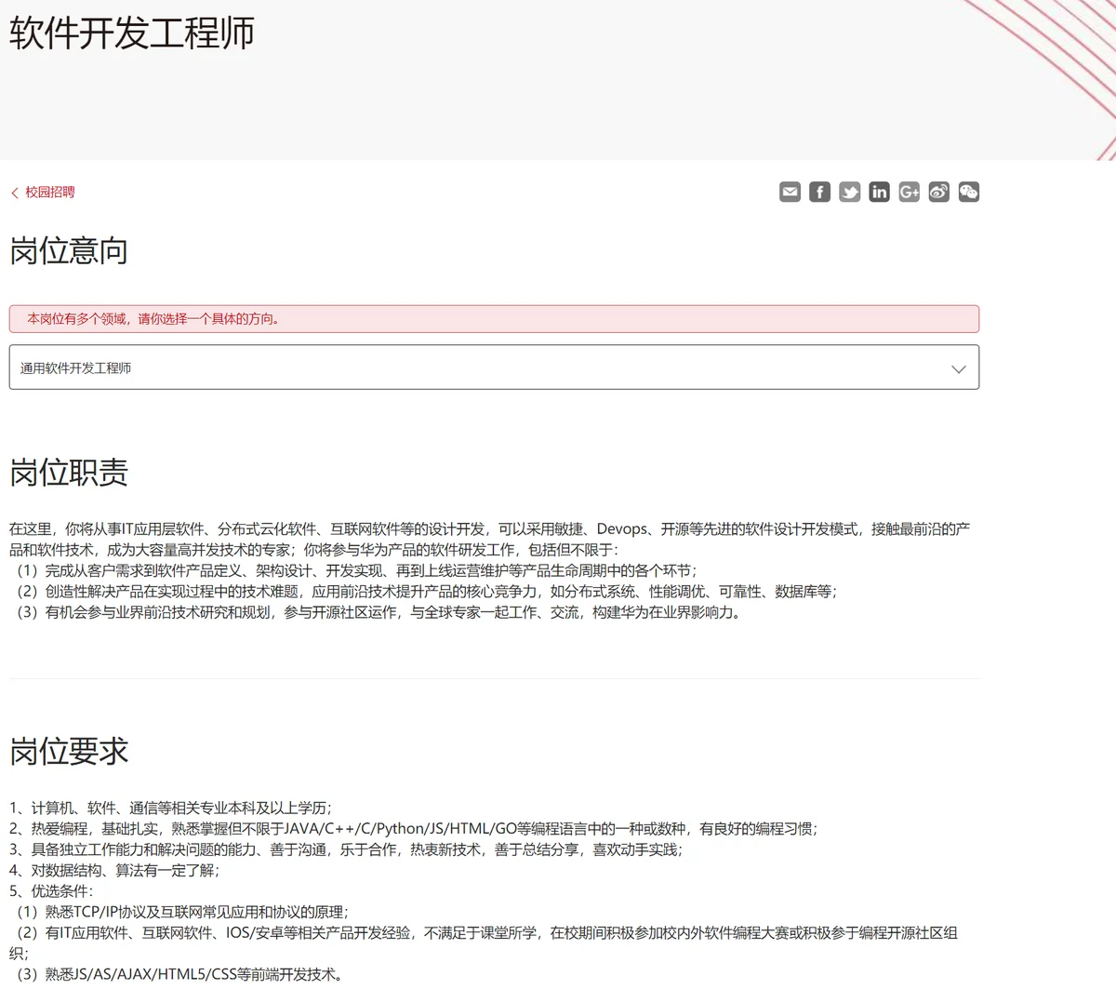Click the 岗位职责 heading
1116x989 pixels.
[69, 473]
